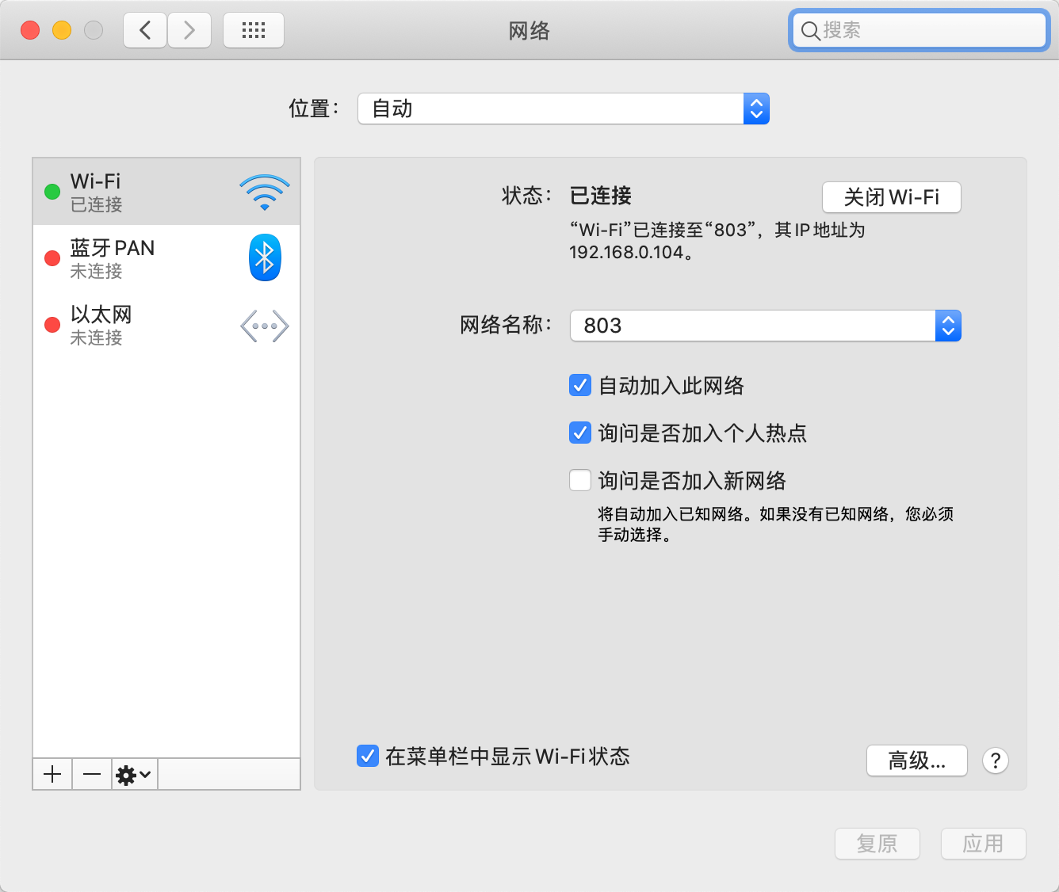Screen dimensions: 1059x892
Task: Click the 复原 revert button
Action: coord(877,844)
